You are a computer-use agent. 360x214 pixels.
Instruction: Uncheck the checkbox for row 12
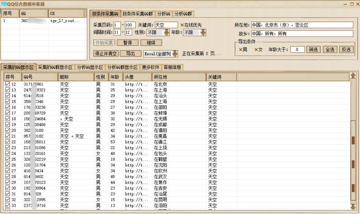click(x=8, y=84)
